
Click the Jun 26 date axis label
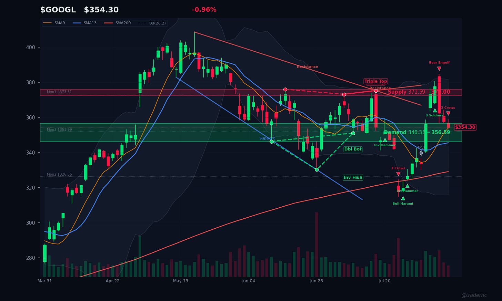[317, 281]
